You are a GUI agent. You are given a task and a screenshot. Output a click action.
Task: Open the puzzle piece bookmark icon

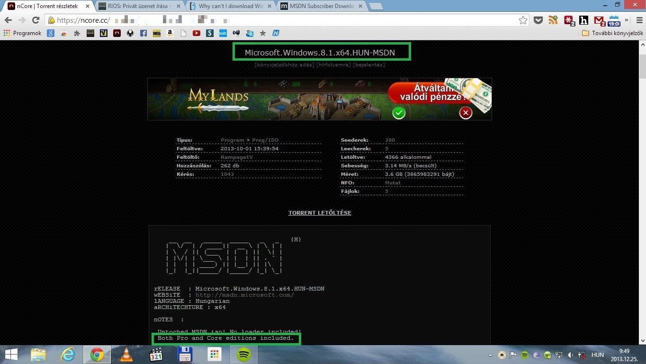tap(77, 33)
